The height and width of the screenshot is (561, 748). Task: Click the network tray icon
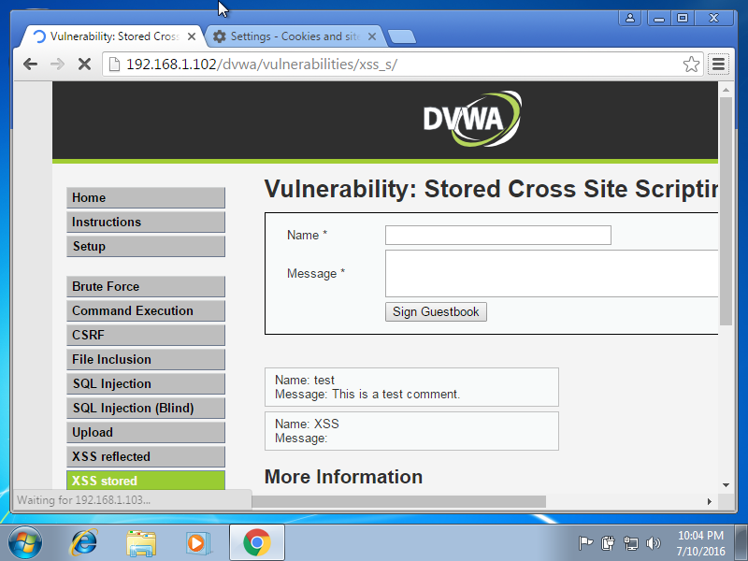(630, 543)
